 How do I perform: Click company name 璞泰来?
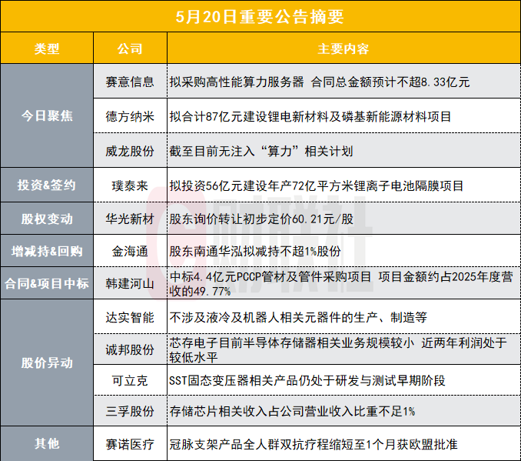[130, 185]
